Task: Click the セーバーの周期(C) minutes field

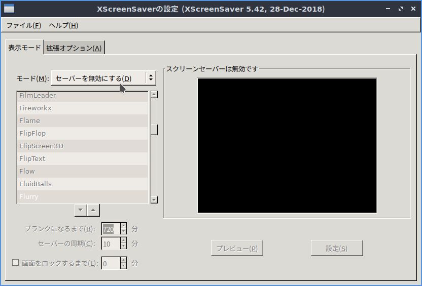Action: 111,243
